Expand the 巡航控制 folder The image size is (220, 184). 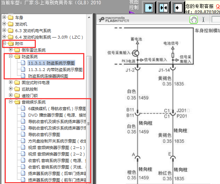[x=10, y=88]
